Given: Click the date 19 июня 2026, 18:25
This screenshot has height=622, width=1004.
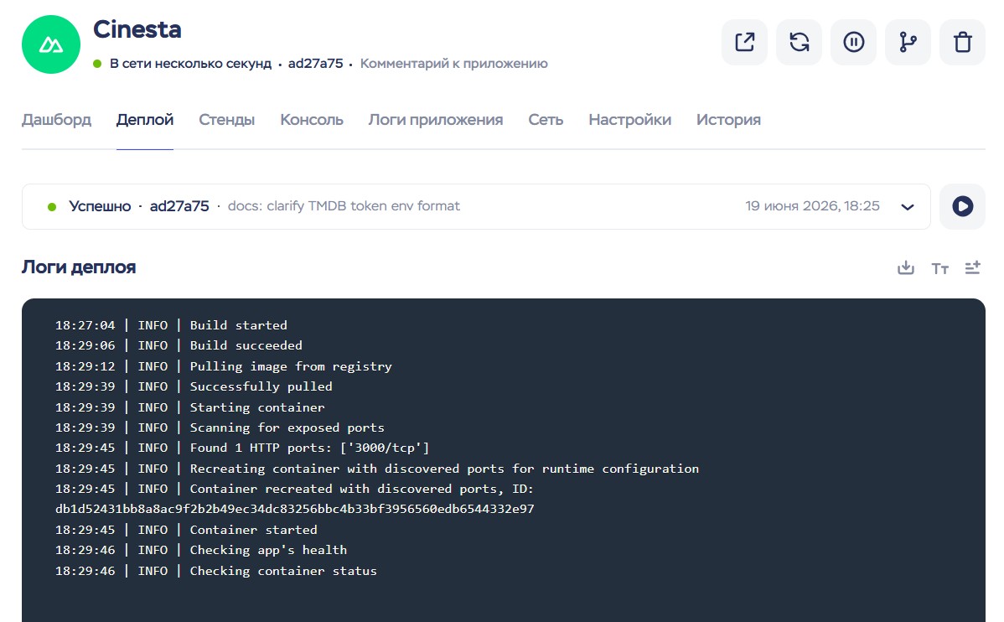Looking at the screenshot, I should click(x=813, y=206).
